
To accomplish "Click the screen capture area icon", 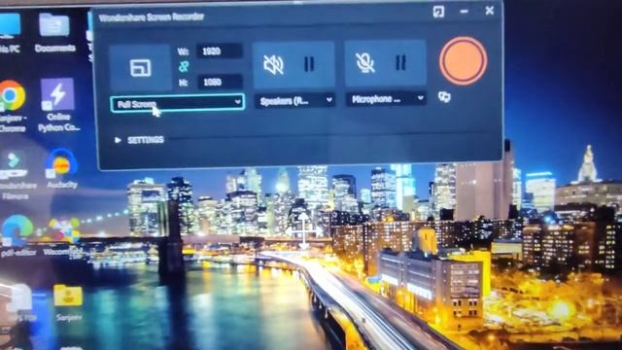I will (x=140, y=68).
